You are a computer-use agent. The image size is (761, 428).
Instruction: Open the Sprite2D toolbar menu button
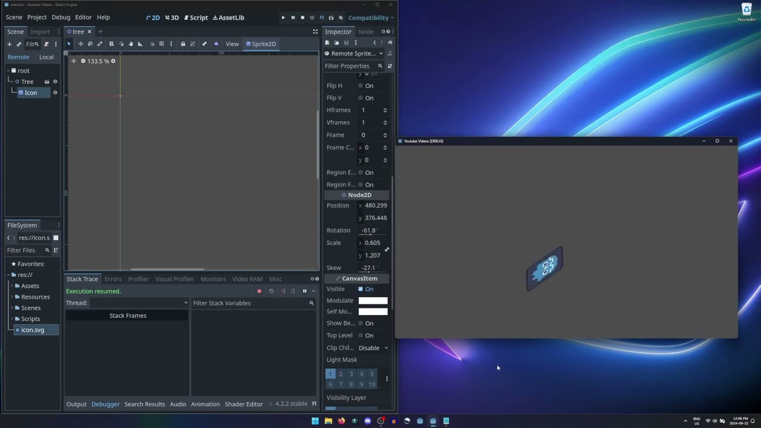point(261,44)
